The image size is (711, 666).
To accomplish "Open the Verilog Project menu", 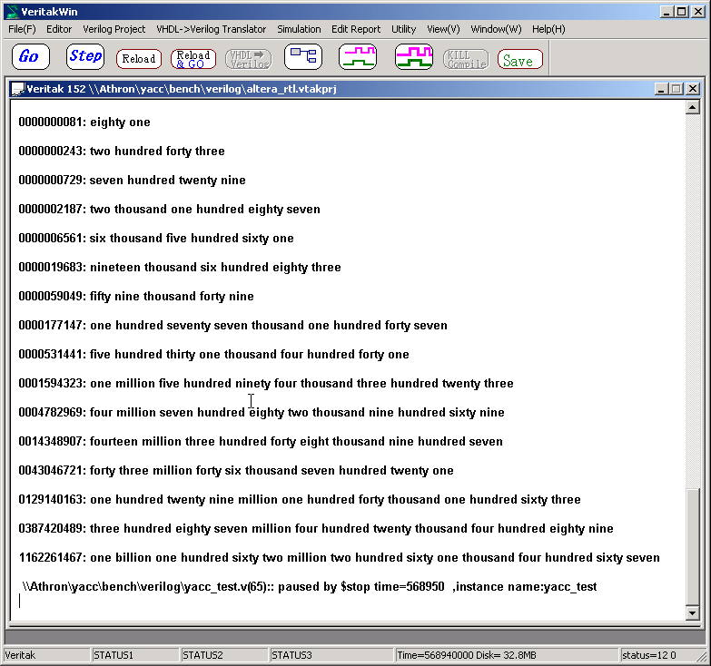I will pyautogui.click(x=114, y=29).
